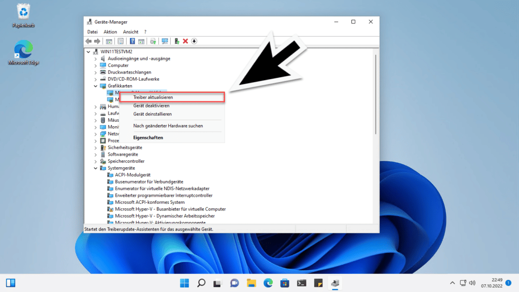Screen dimensions: 519x292
Task: Click the Audioeingänge und -ausgänge speaker icon
Action: coord(103,59)
